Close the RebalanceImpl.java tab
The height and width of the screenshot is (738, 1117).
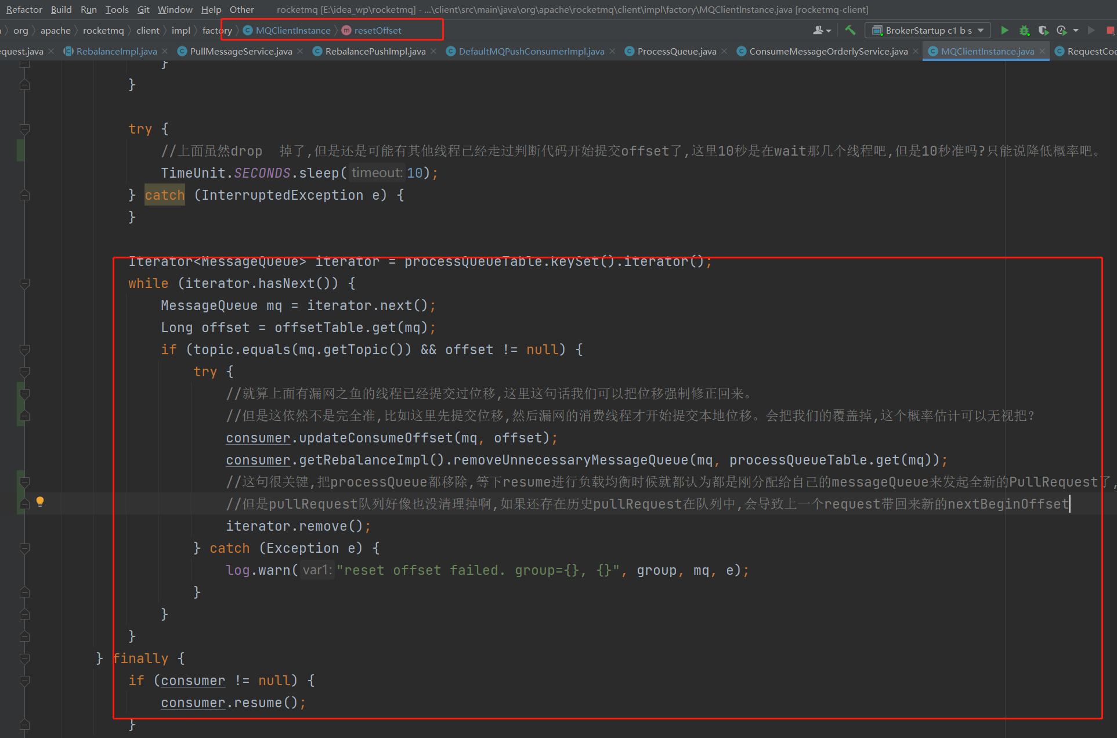coord(164,51)
